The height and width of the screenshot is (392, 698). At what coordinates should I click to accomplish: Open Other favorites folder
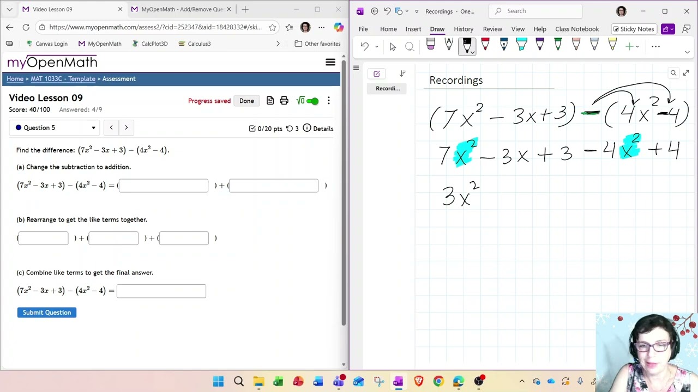click(x=318, y=44)
